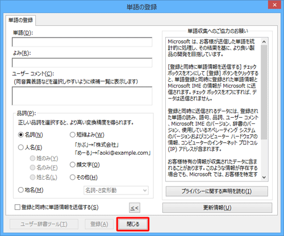Image resolution: width=284 pixels, height=236 pixels.
Task: Open the 名詞・さ変形動 dropdown
Action: (x=116, y=191)
